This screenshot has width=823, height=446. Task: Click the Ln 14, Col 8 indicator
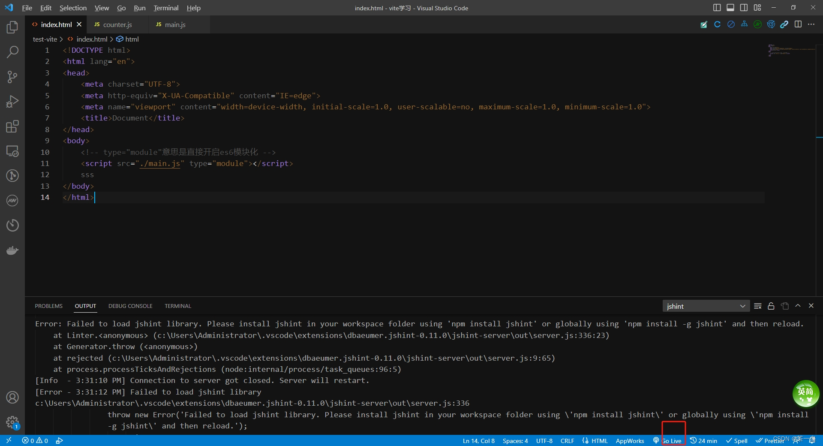478,441
